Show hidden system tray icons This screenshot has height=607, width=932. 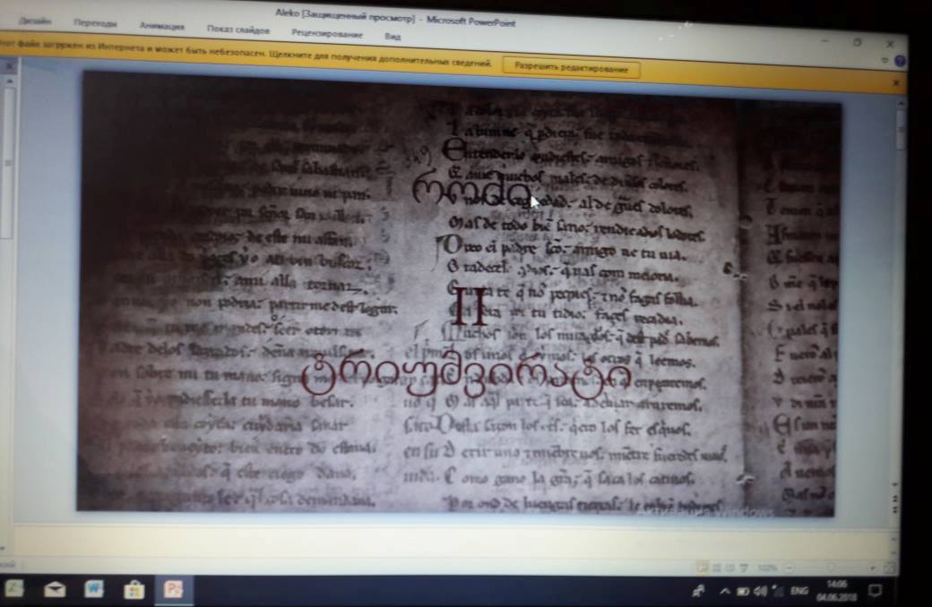coord(725,591)
